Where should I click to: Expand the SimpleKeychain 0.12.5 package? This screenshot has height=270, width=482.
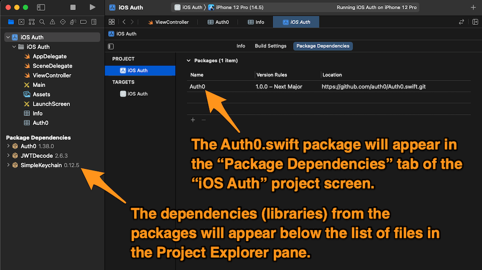(8, 165)
